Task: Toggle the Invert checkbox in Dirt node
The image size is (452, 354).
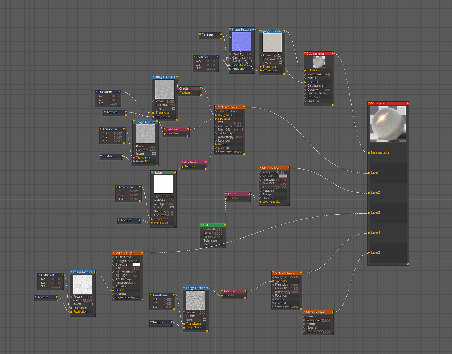Action: [221, 244]
